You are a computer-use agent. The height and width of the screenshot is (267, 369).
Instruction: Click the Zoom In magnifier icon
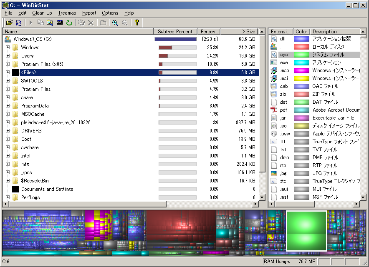click(115, 22)
